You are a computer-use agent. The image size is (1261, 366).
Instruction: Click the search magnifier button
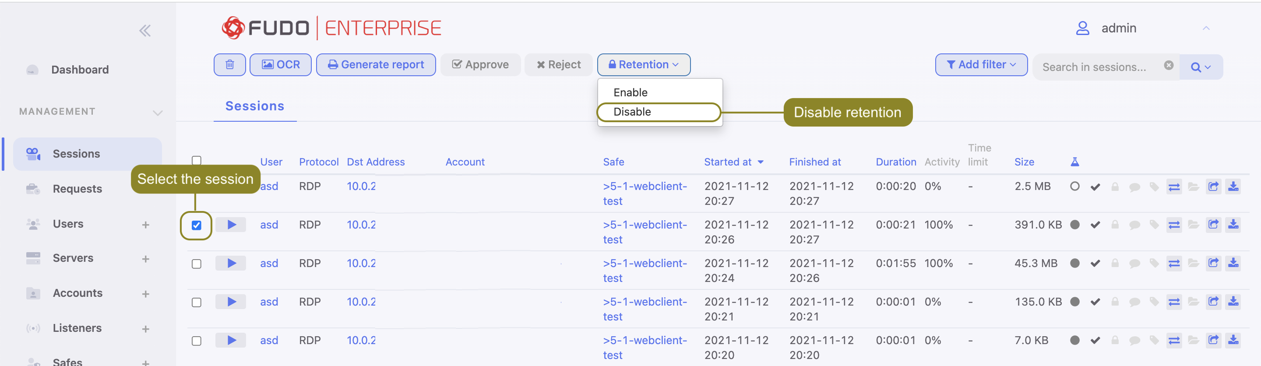(x=1200, y=67)
